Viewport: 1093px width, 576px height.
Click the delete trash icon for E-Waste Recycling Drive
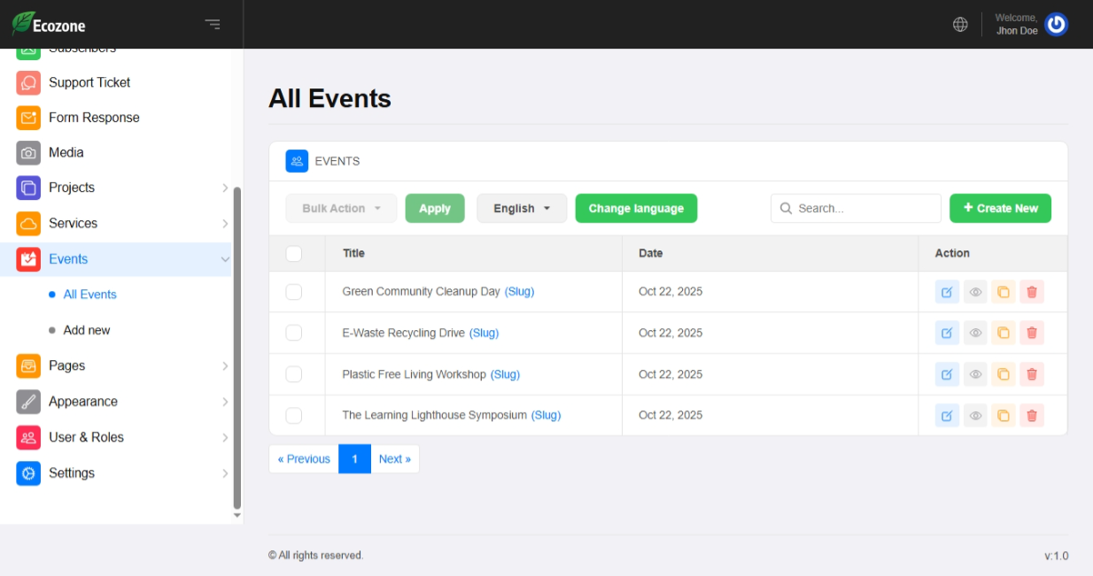tap(1031, 334)
